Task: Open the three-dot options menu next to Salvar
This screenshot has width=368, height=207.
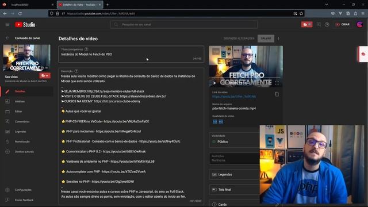Action: click(x=278, y=39)
